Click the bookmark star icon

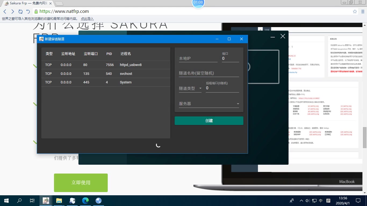click(355, 12)
